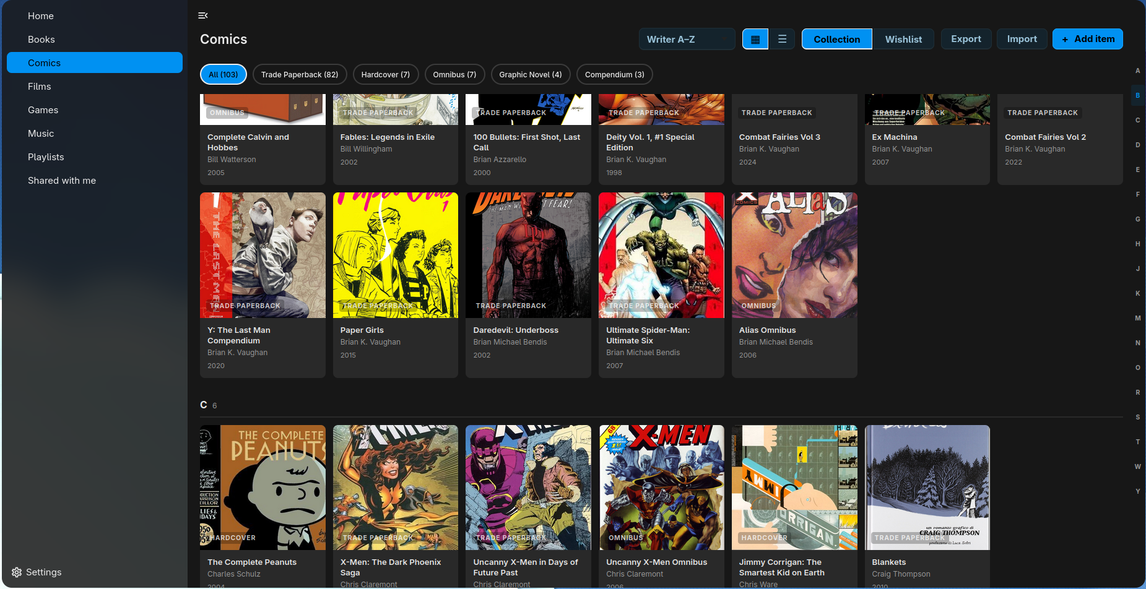The height and width of the screenshot is (589, 1146).
Task: Open Blankets cover thumbnail
Action: click(x=927, y=488)
